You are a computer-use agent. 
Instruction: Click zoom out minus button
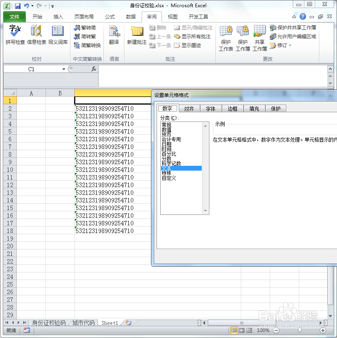click(x=276, y=330)
